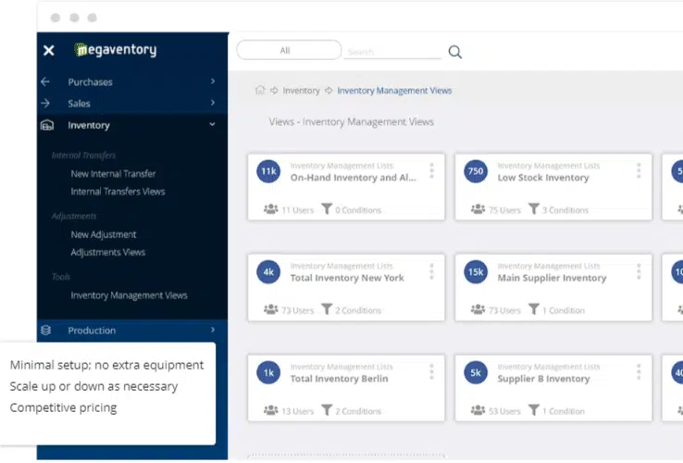Open the Main Supplier Inventory view
This screenshot has width=683, height=463.
tap(552, 278)
